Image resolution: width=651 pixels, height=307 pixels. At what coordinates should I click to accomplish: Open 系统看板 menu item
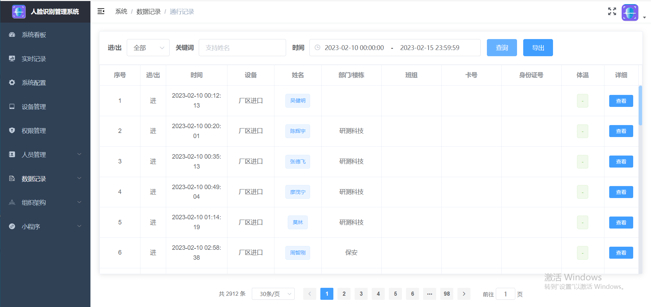coord(45,35)
